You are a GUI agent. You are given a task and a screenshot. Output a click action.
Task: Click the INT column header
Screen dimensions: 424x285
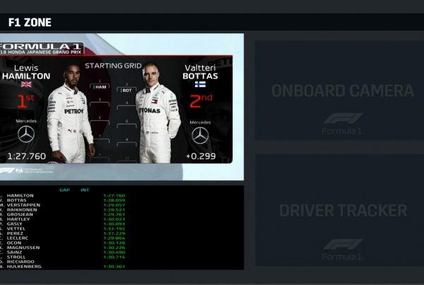[85, 190]
